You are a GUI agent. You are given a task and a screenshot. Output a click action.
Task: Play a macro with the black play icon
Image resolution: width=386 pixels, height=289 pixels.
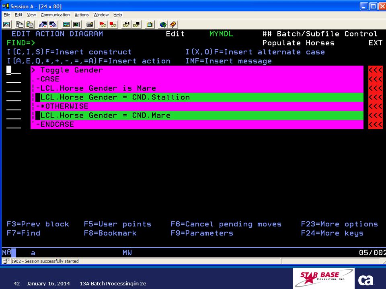coord(126,24)
